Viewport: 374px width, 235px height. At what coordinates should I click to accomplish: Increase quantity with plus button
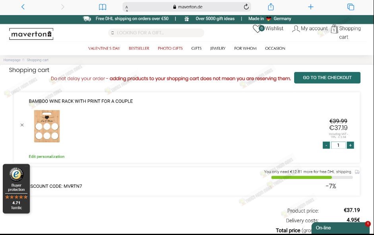350,146
